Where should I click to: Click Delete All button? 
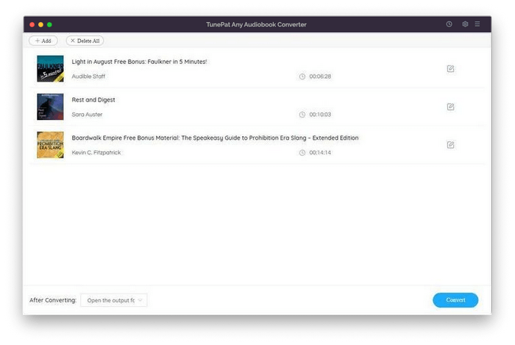pyautogui.click(x=85, y=40)
